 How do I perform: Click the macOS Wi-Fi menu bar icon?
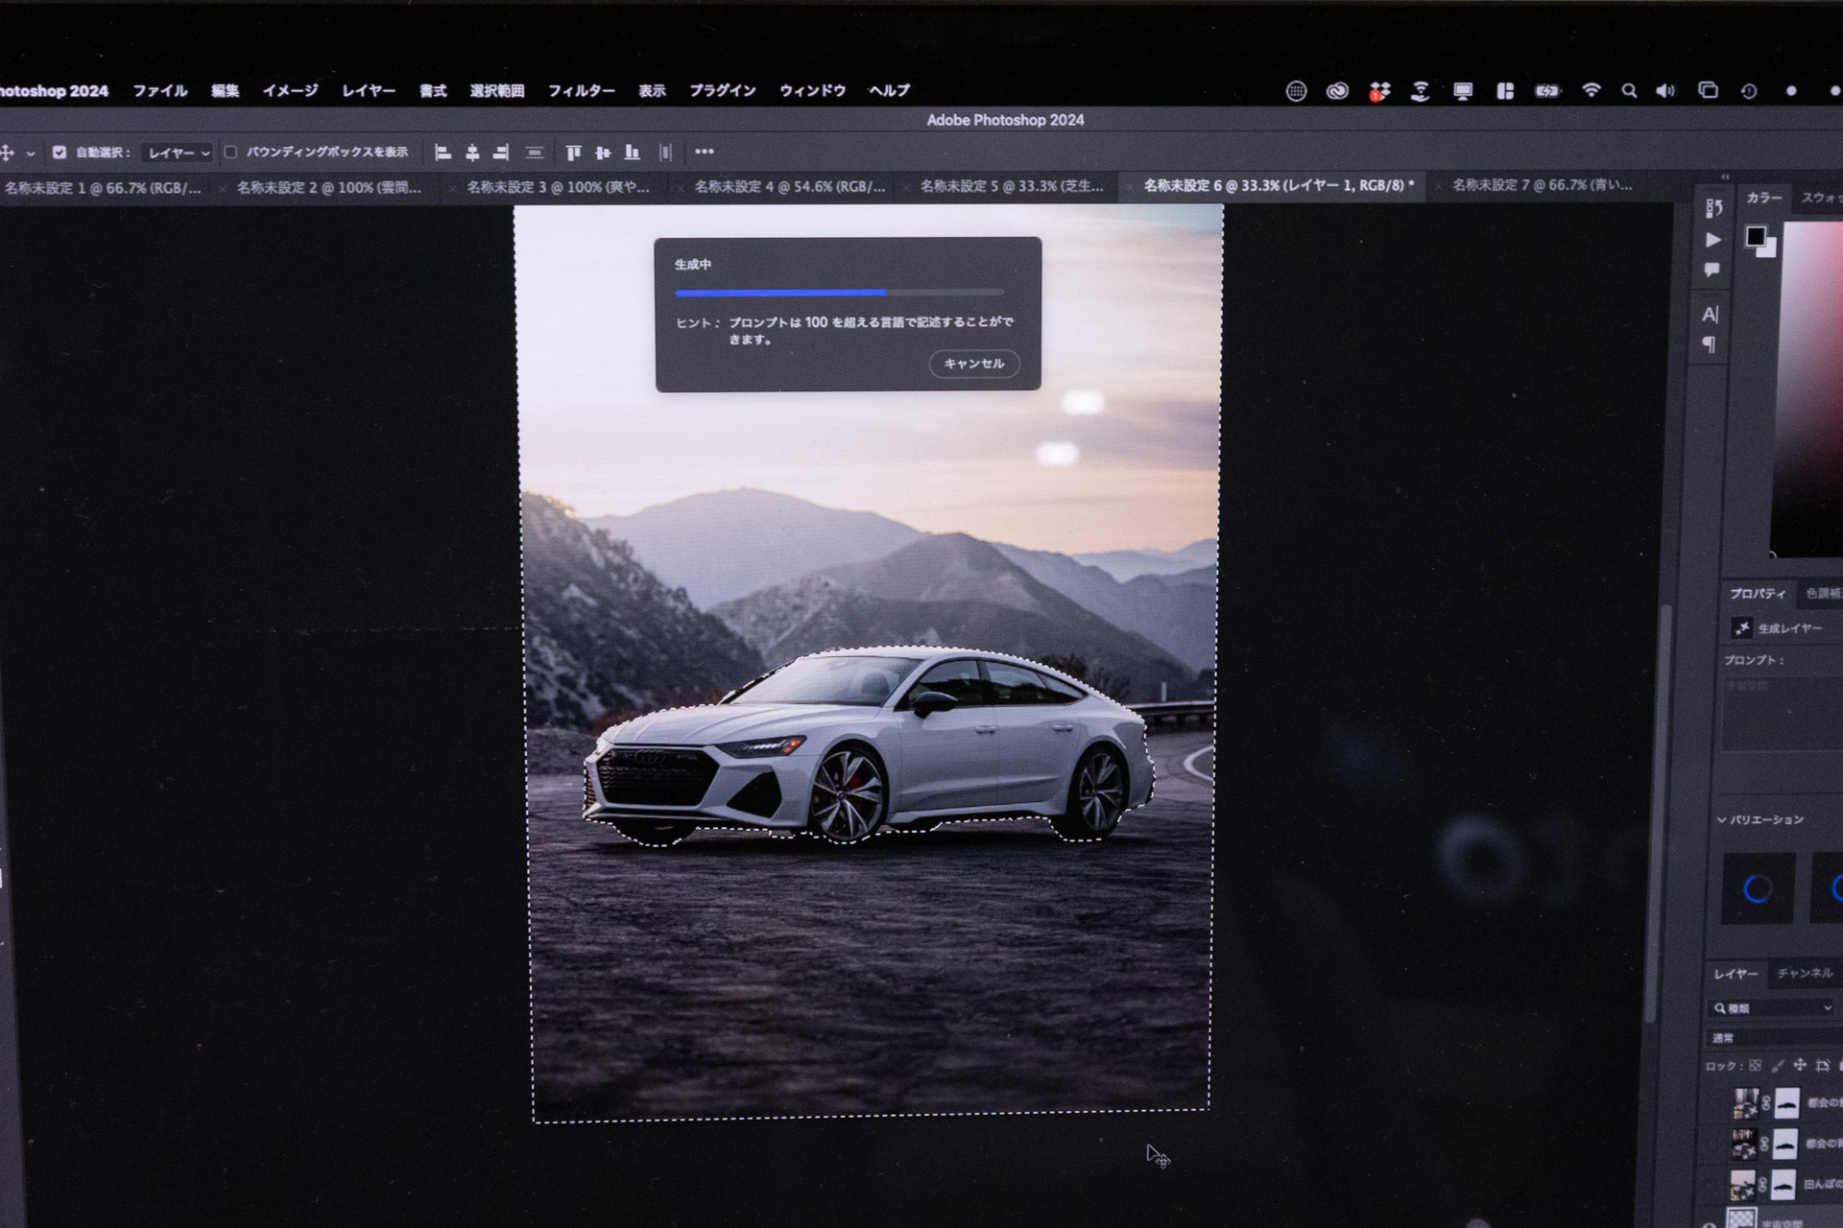coord(1592,91)
